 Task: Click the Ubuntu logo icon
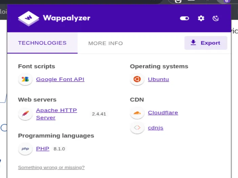[137, 79]
